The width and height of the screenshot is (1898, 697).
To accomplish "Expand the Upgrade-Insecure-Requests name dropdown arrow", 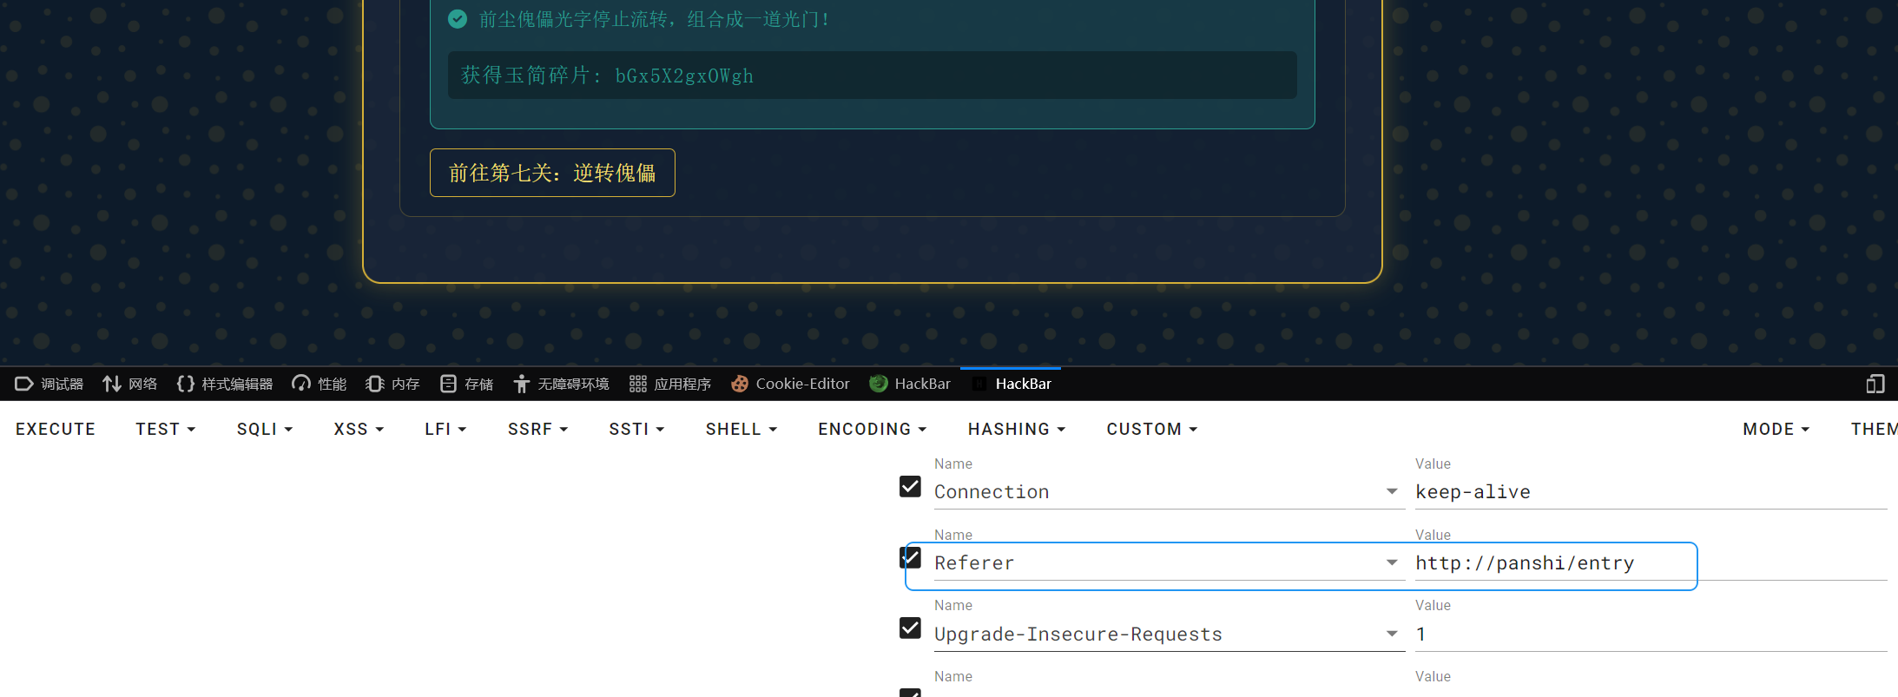I will click(1392, 634).
